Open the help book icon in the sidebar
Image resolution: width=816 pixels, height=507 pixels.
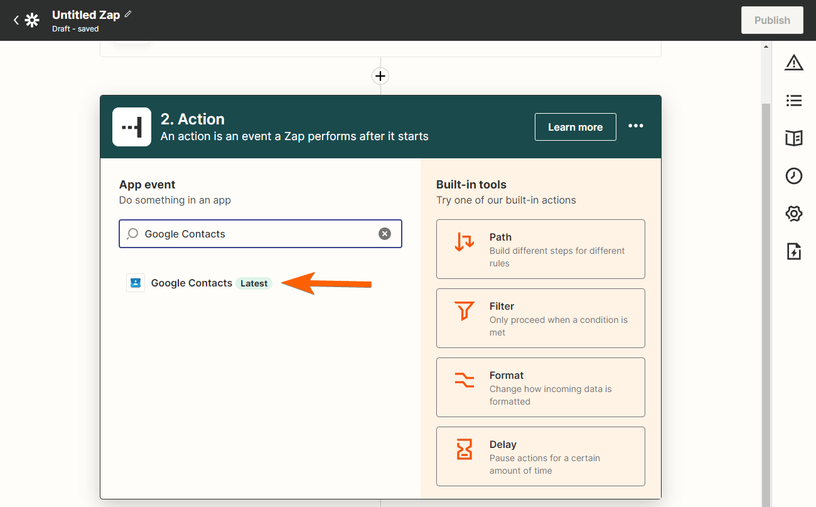(794, 138)
